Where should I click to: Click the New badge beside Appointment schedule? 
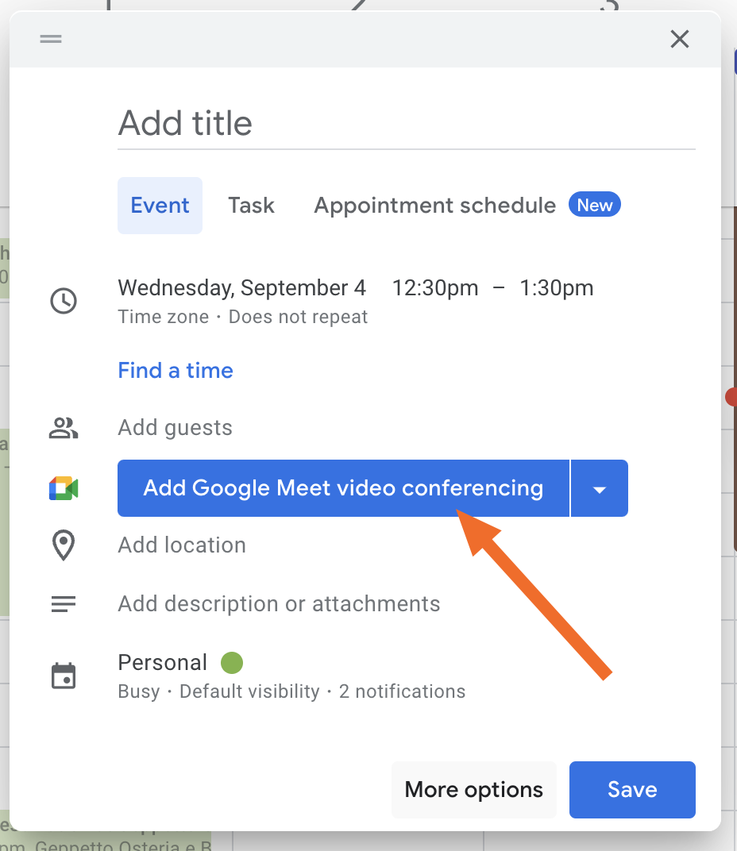pyautogui.click(x=595, y=205)
